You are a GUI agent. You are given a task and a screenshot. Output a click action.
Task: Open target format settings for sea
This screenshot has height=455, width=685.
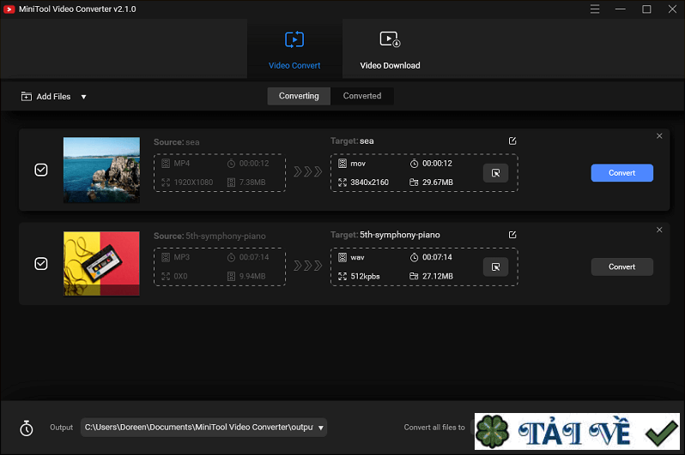(x=495, y=173)
